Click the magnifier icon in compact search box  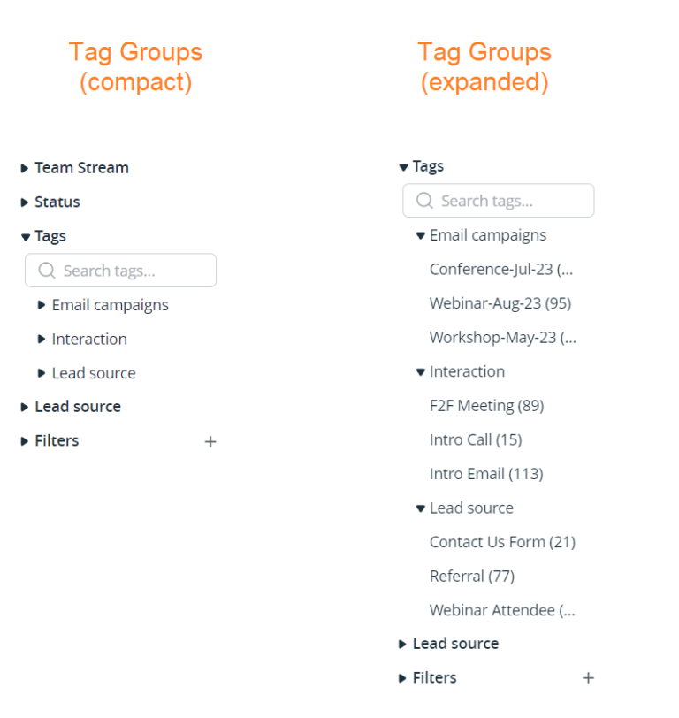click(46, 271)
